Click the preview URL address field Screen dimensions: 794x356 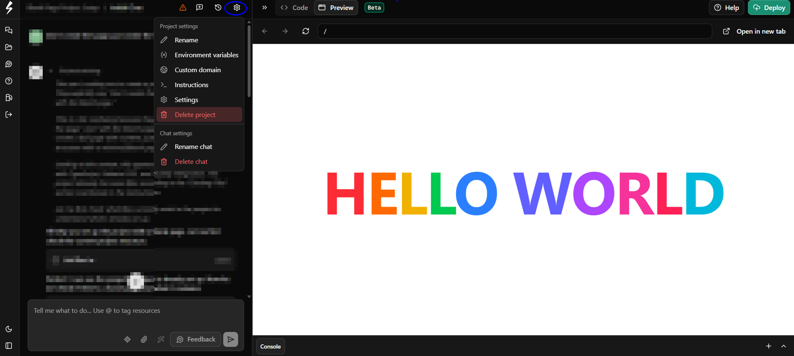(514, 31)
